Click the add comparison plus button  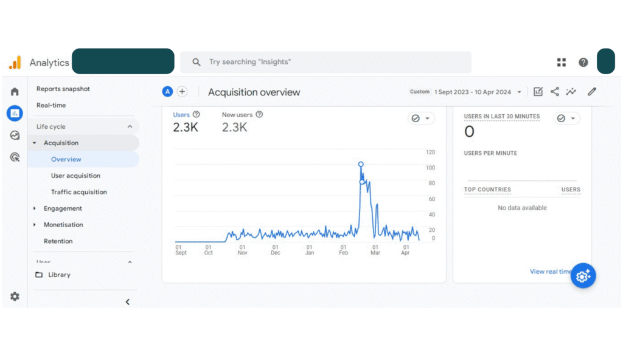click(182, 92)
